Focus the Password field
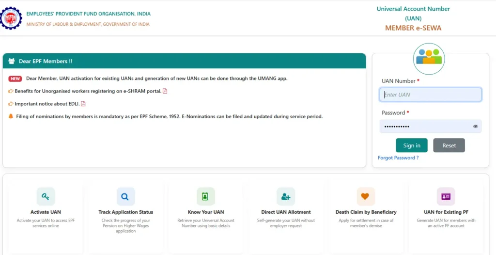This screenshot has width=496, height=255. (x=431, y=127)
